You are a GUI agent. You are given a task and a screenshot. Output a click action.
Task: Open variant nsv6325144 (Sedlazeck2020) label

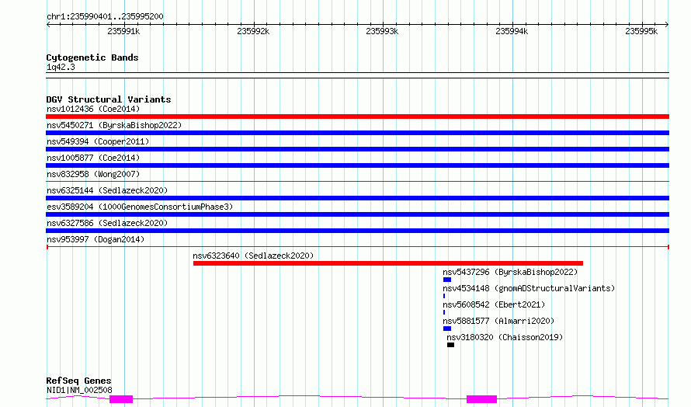tap(107, 190)
